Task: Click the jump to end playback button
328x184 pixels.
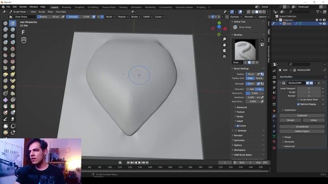Action: 147,163
